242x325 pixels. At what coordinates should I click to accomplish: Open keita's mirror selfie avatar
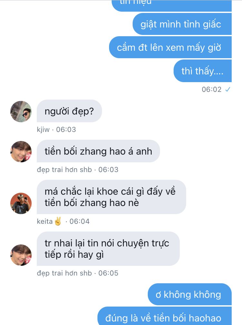tap(21, 203)
